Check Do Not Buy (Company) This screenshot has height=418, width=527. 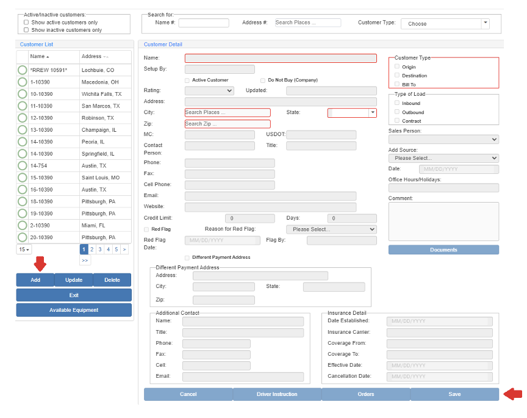263,81
